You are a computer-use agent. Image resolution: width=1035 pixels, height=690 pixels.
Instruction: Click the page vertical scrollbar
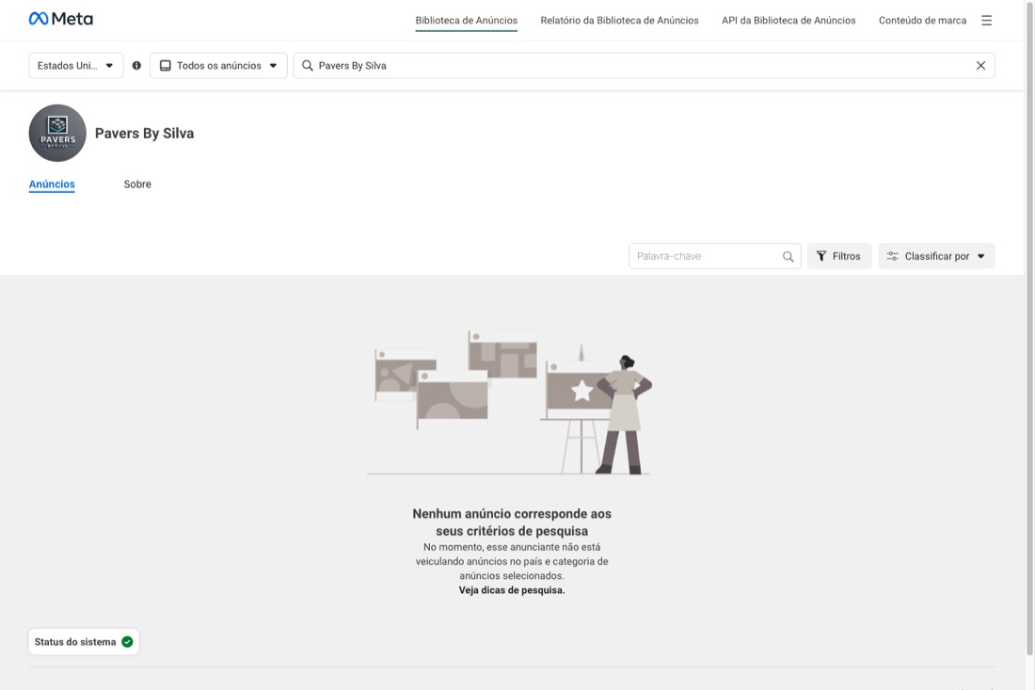[1029, 330]
